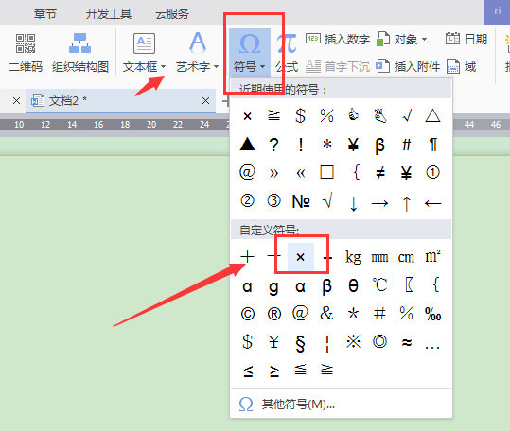510x431 pixels.
Task: Insert a QR code (二维码)
Action: 26,53
